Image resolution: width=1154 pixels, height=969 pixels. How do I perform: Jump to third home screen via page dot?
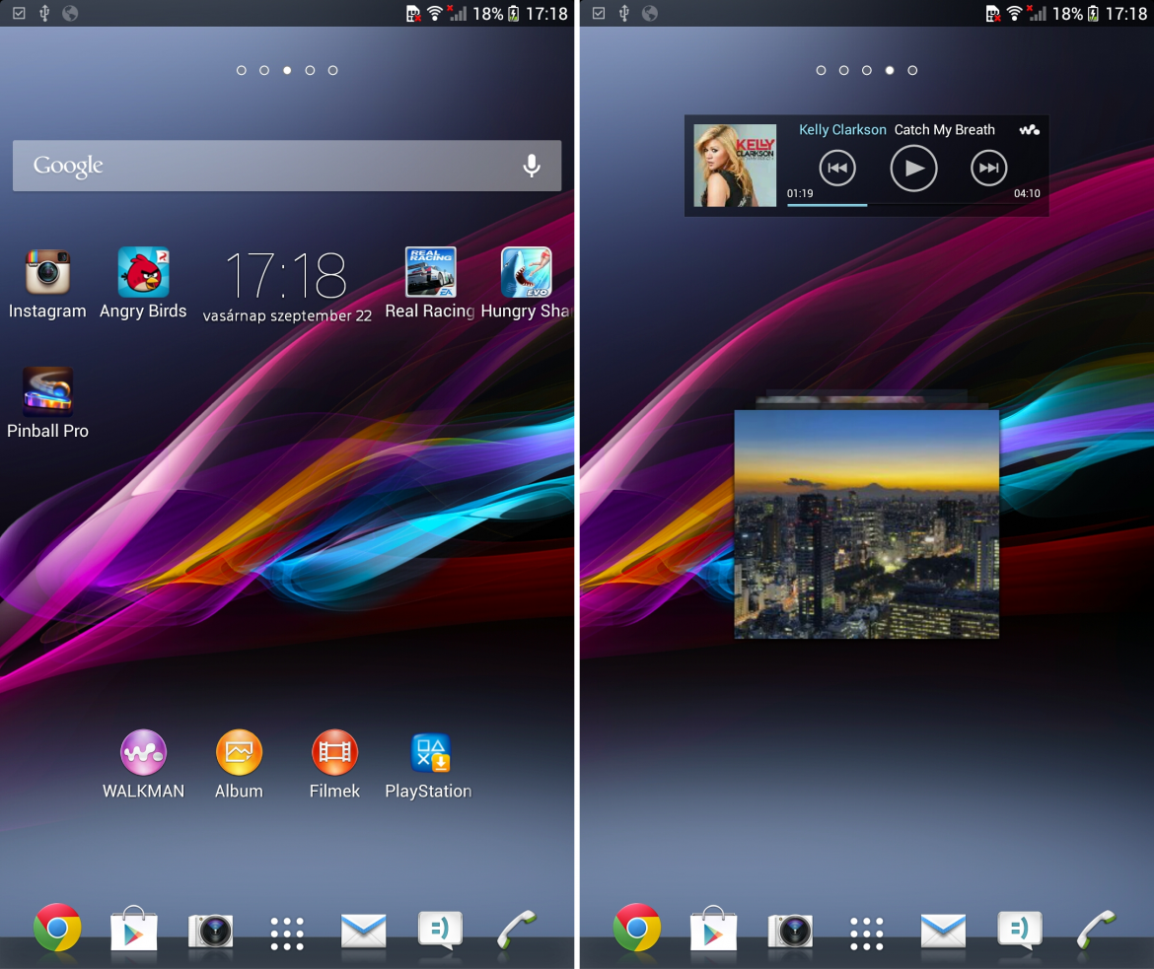286,70
